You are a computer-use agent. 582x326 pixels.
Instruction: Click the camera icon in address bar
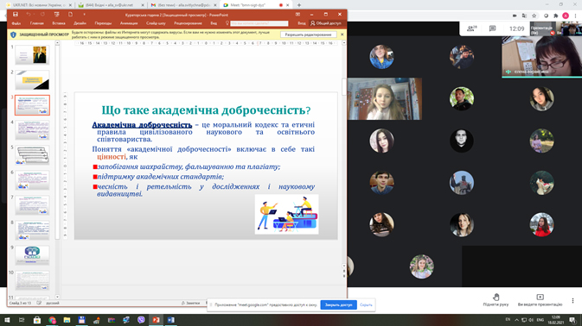coord(515,16)
